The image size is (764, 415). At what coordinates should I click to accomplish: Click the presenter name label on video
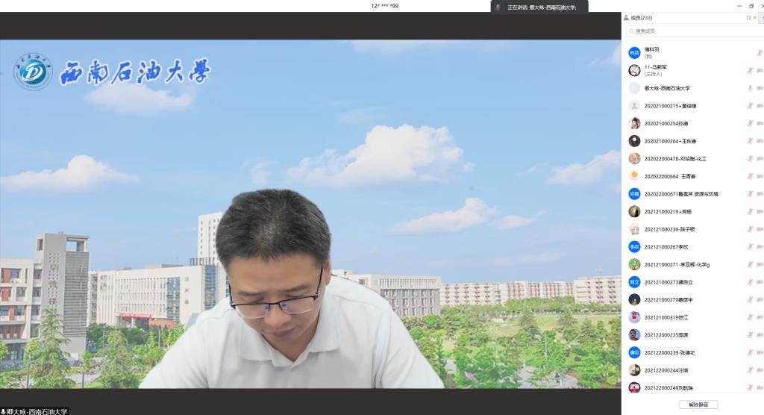(35, 411)
